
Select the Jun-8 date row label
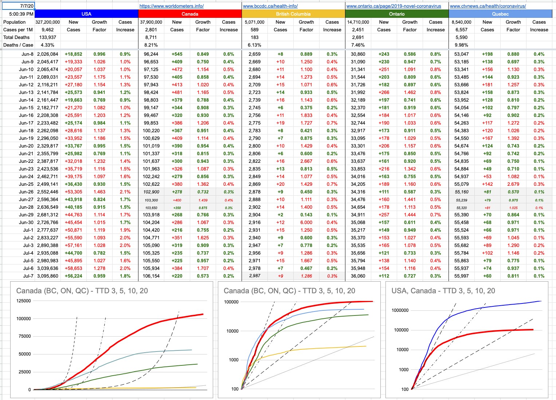click(x=19, y=54)
